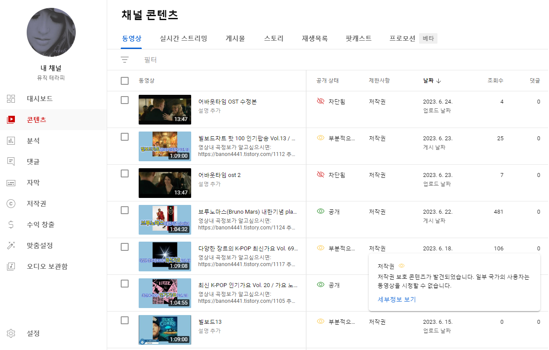549x350 pixels.
Task: Switch to the 스토리 tab
Action: coord(274,38)
